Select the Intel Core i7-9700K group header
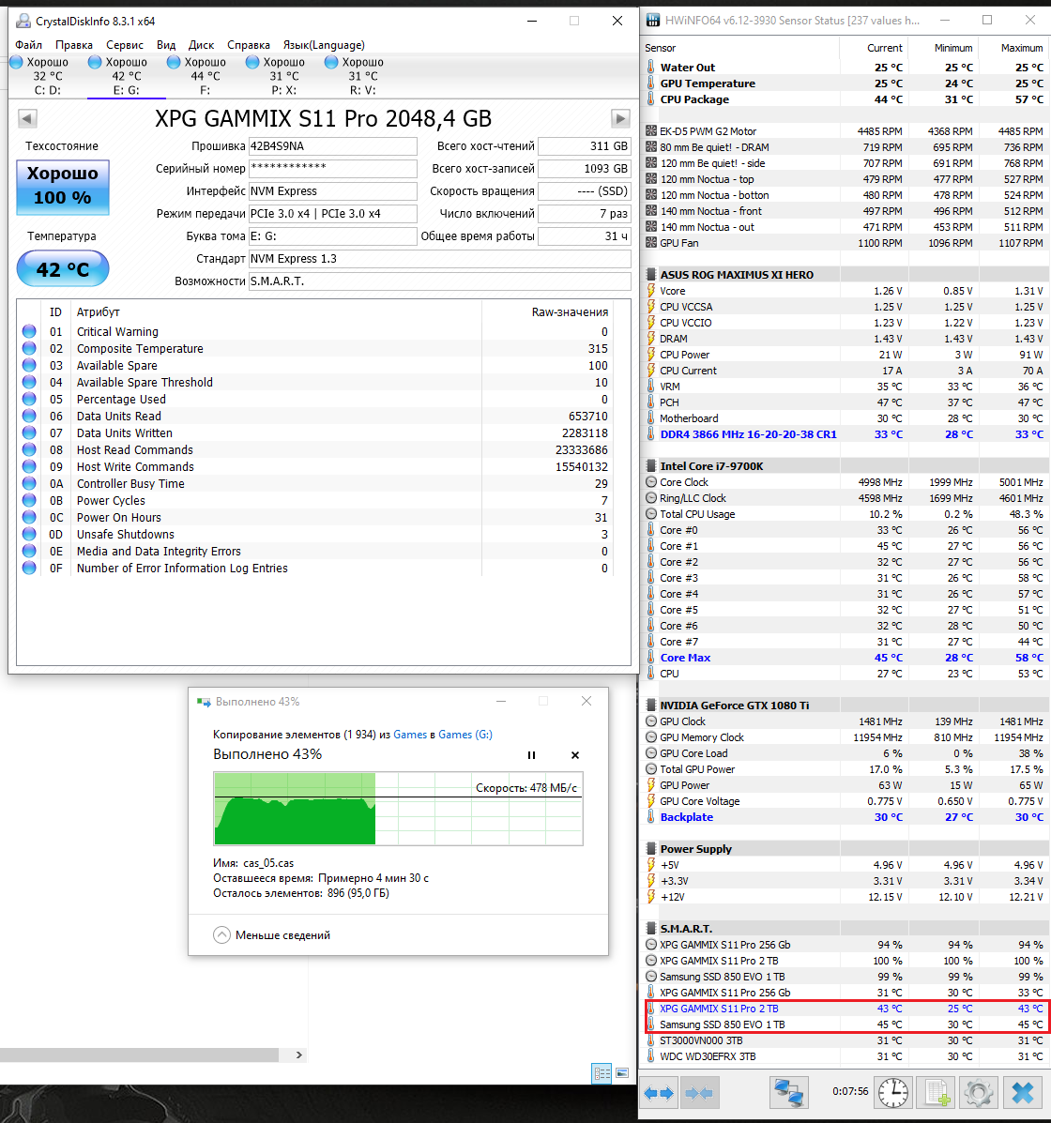This screenshot has width=1051, height=1123. (x=845, y=466)
